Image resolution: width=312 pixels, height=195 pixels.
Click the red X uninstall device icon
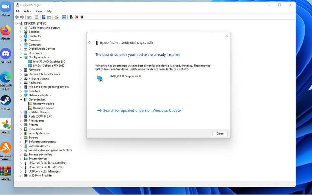tap(76, 17)
